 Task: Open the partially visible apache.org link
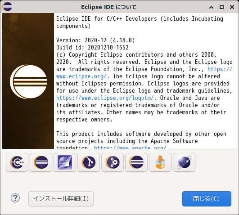tap(130, 148)
